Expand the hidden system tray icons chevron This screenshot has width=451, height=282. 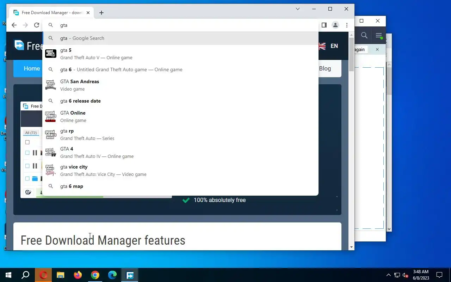coord(389,275)
